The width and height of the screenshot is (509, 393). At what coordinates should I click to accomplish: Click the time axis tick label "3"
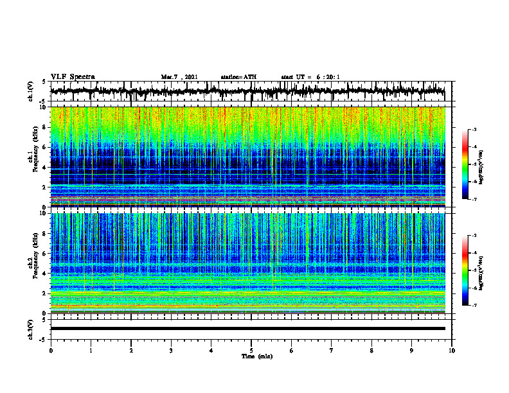click(x=171, y=351)
